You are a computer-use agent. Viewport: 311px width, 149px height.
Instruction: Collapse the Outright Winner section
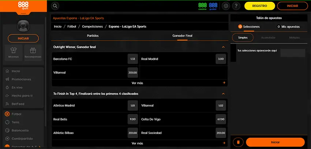point(223,47)
